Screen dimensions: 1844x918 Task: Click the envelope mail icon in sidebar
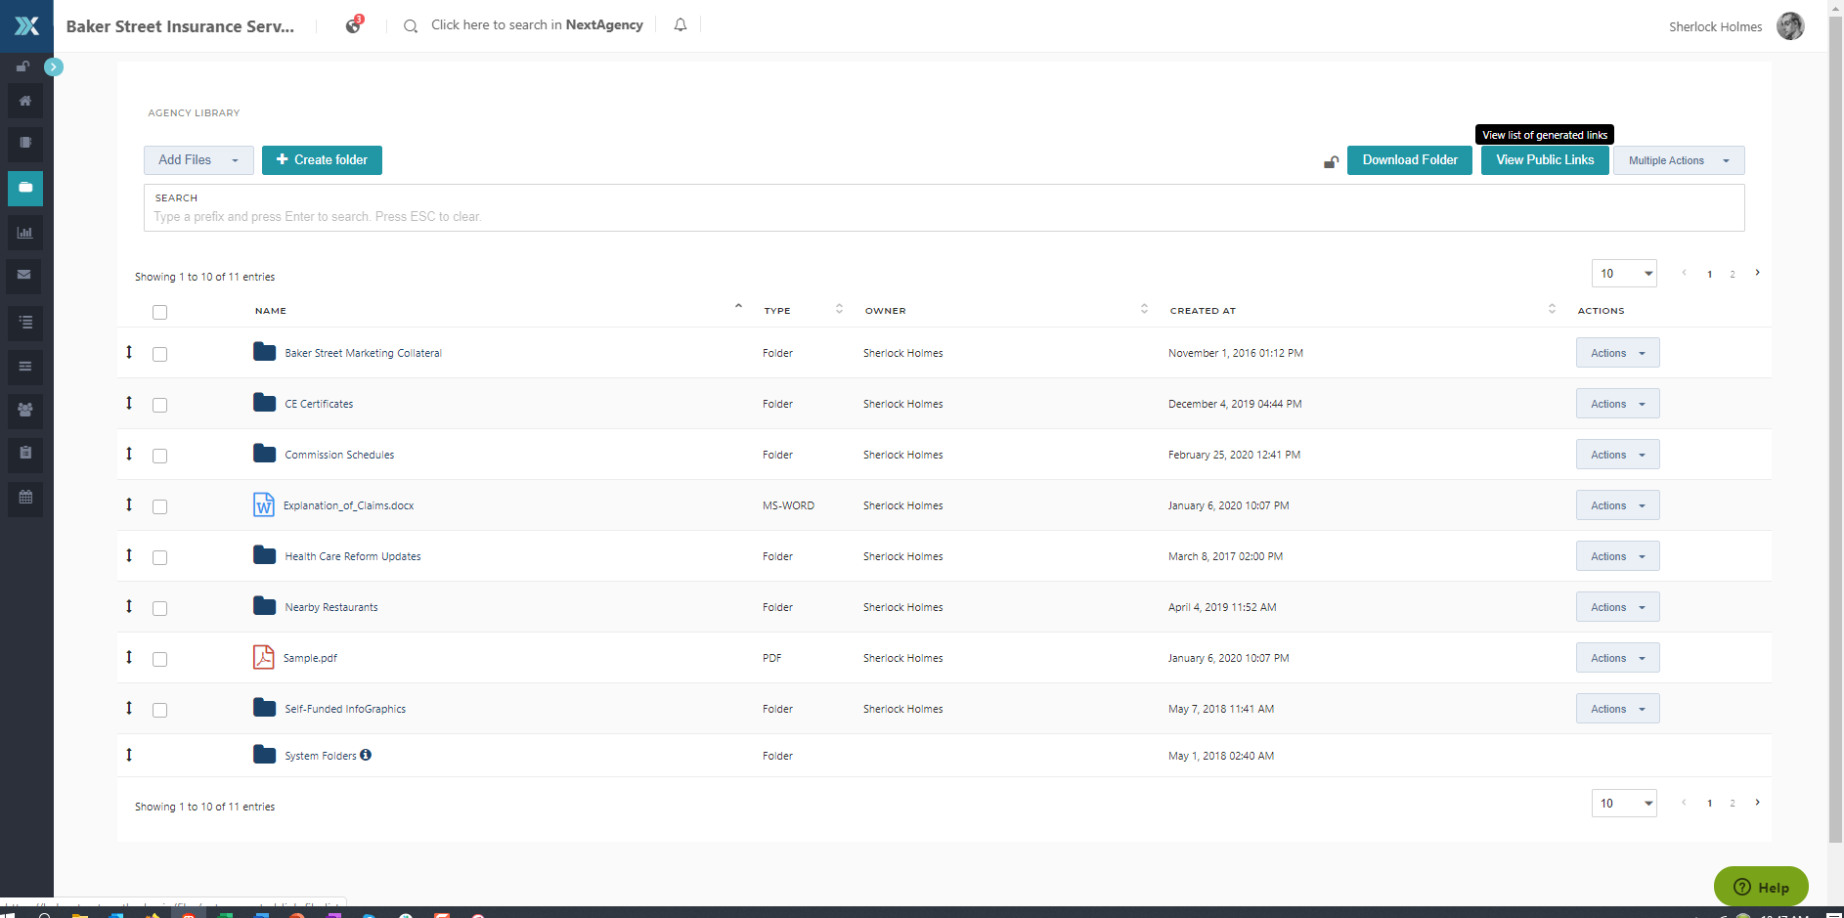coord(25,275)
